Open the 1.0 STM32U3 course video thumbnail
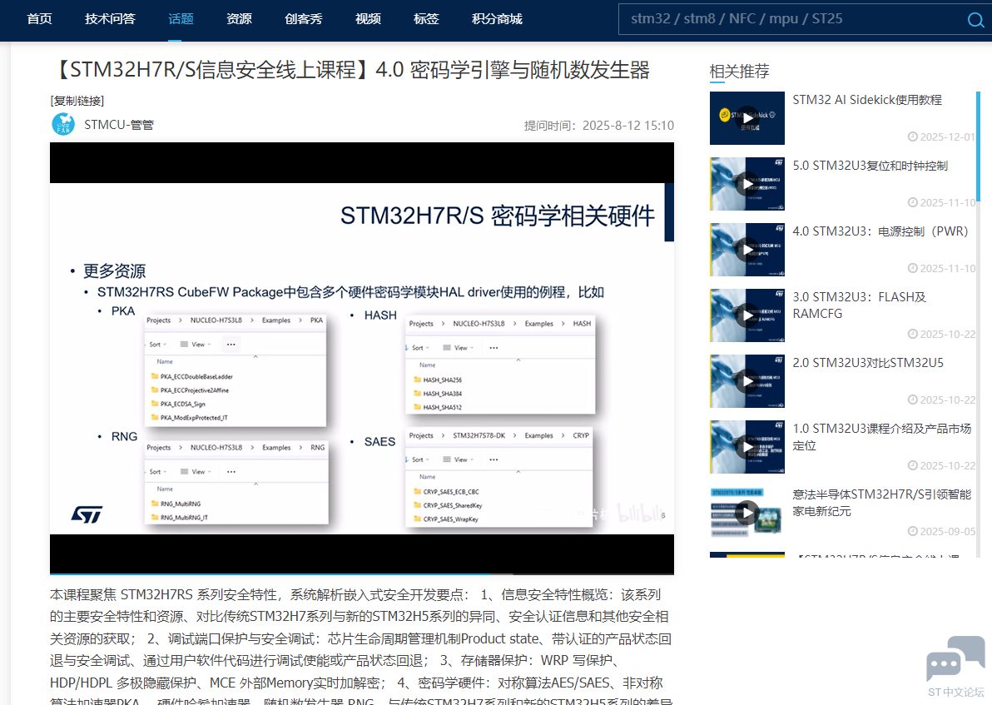This screenshot has width=992, height=705. tap(746, 446)
